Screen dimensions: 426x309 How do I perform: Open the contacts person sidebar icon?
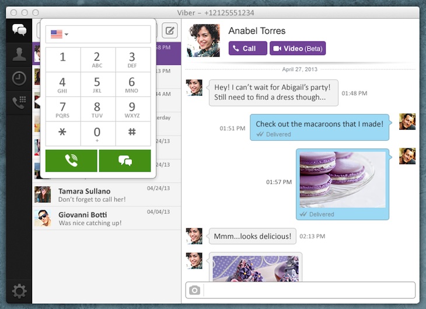[19, 54]
